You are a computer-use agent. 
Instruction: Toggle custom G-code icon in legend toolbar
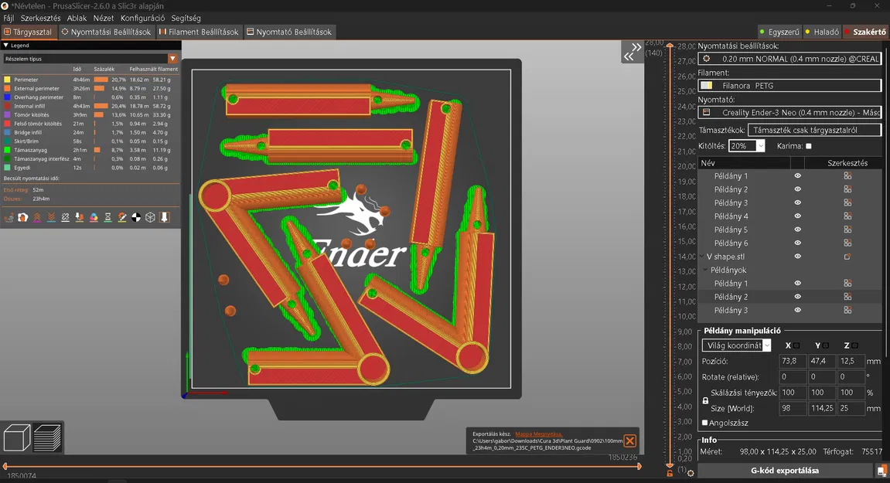coord(122,217)
